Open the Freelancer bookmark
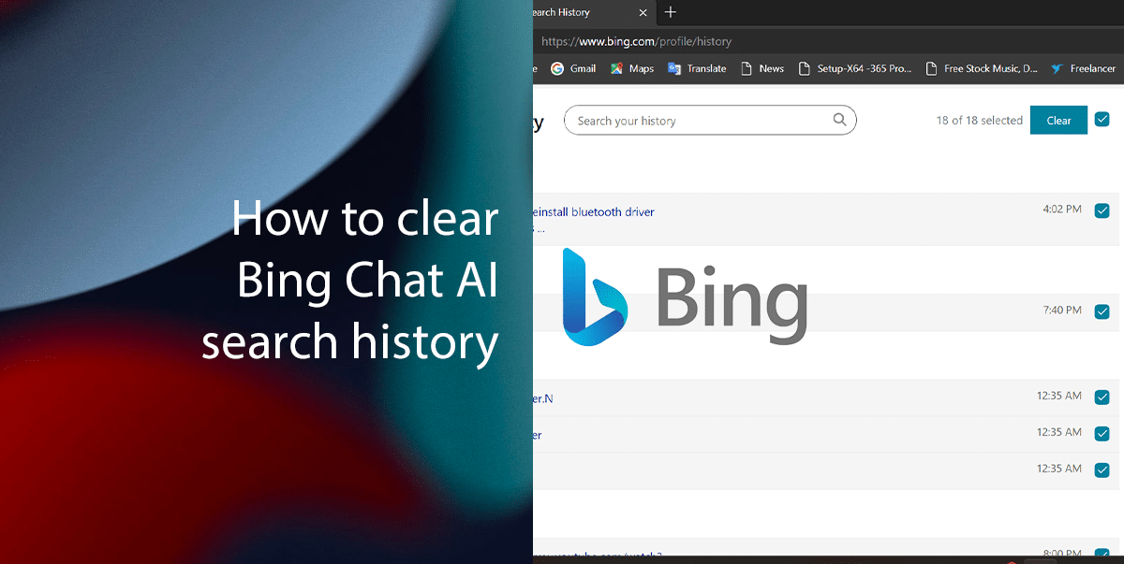The height and width of the screenshot is (564, 1124). point(1084,68)
